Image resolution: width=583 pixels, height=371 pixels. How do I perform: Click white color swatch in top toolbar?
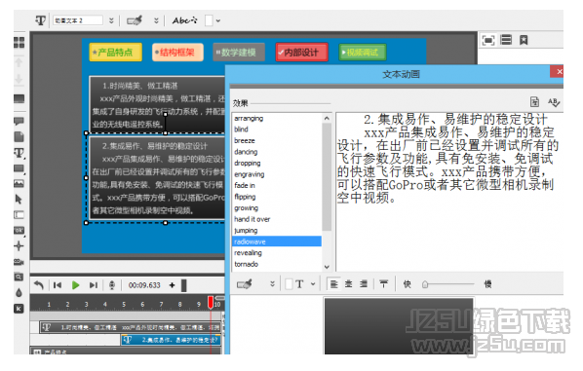click(209, 20)
